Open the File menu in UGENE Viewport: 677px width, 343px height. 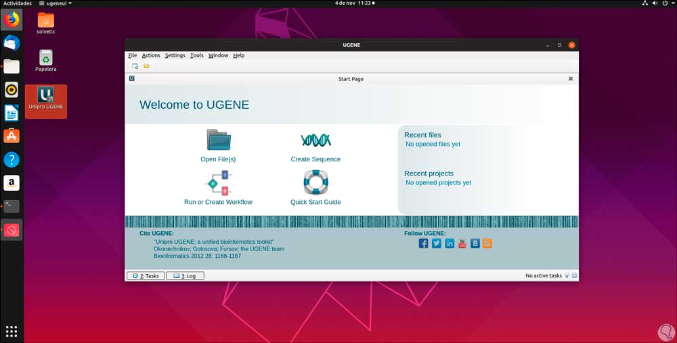click(x=133, y=55)
